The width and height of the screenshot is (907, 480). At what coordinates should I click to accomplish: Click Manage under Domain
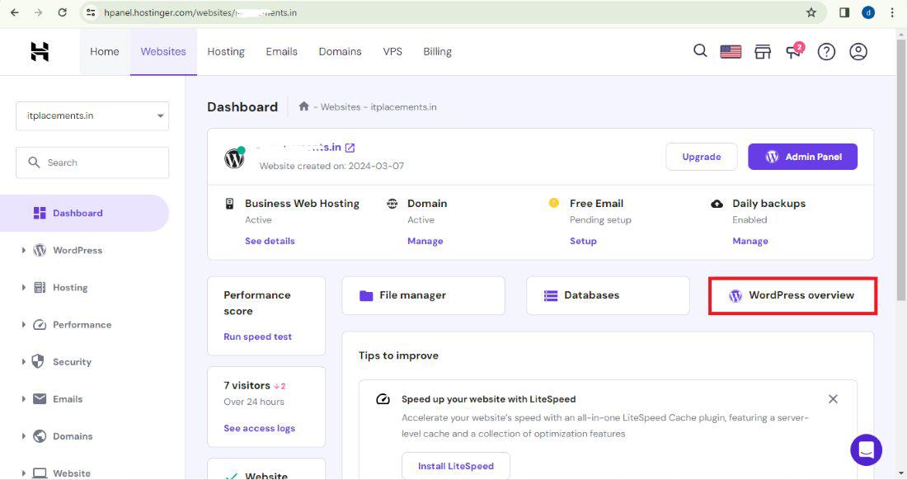click(425, 241)
